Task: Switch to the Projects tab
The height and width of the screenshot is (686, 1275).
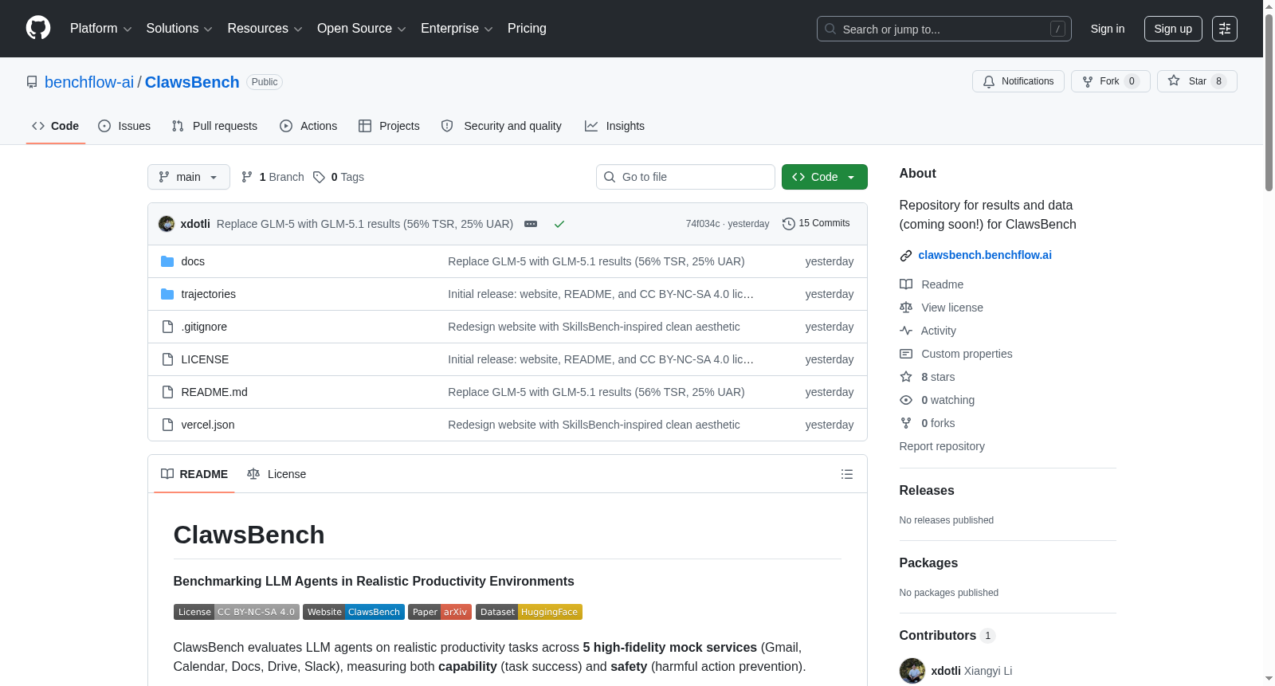Action: 389,126
